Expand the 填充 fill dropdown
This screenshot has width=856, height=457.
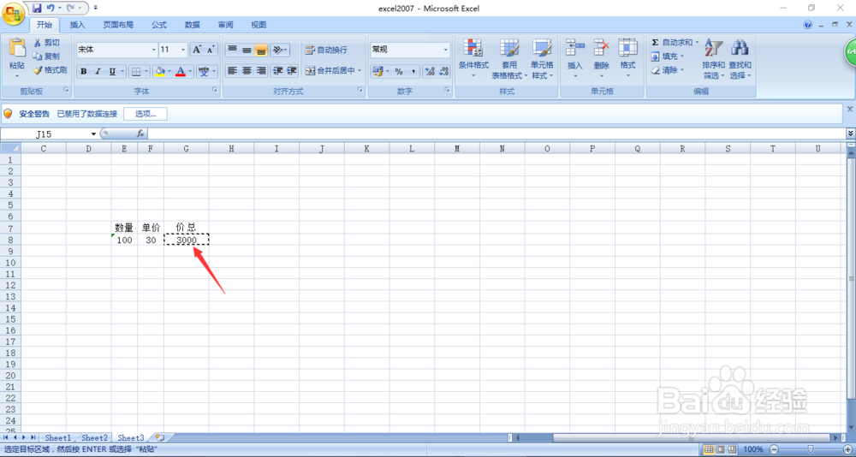pos(682,56)
